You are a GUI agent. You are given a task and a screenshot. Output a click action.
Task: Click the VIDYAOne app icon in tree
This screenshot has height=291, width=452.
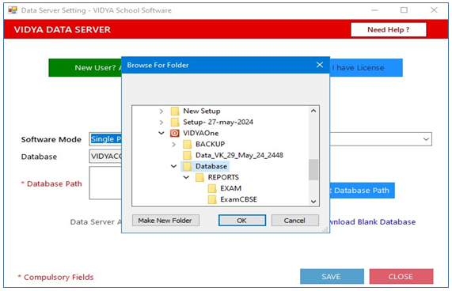click(x=175, y=133)
